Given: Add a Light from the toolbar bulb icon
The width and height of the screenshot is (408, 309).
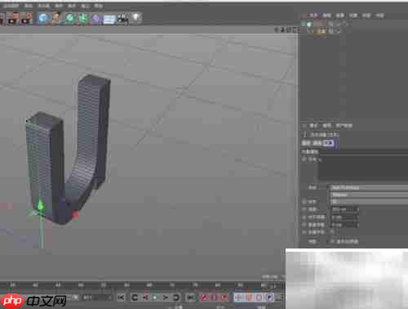Looking at the screenshot, I should pyautogui.click(x=136, y=18).
